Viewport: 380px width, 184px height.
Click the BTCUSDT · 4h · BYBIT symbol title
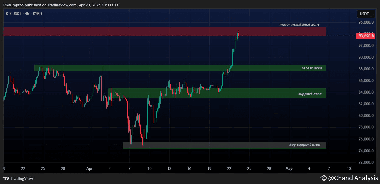pos(24,14)
